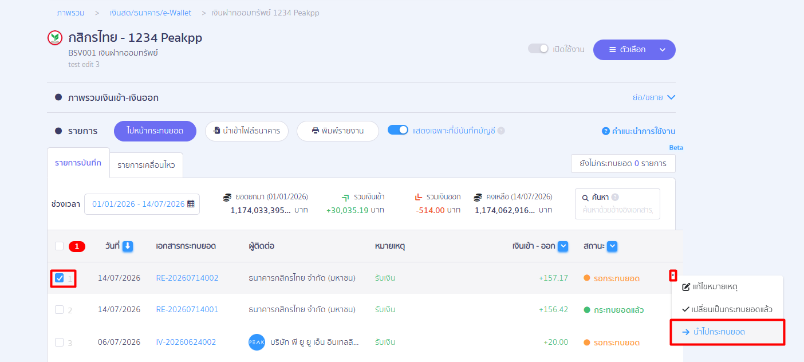Screen dimensions: 804x362
Task: Click หมายเหตุ column header
Action: pos(390,246)
